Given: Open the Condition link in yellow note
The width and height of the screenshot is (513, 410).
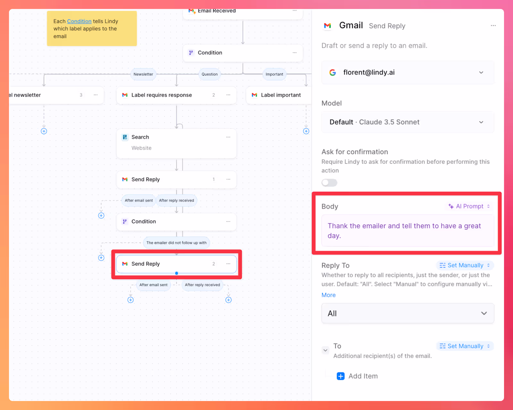Looking at the screenshot, I should click(79, 21).
